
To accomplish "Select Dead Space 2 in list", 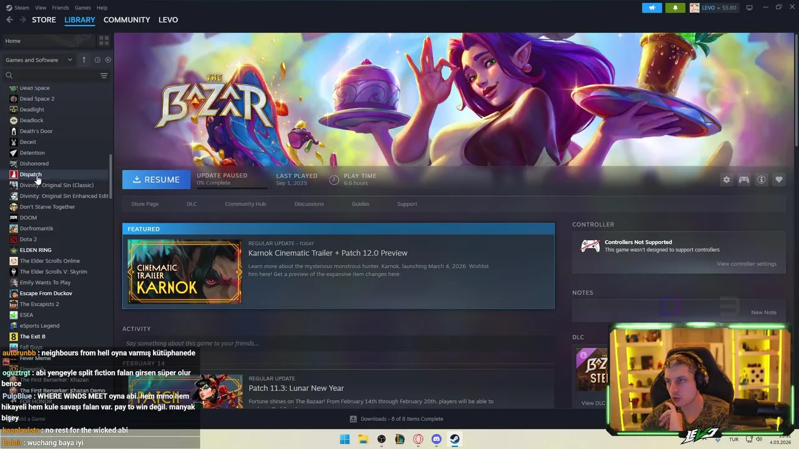I will coord(37,99).
